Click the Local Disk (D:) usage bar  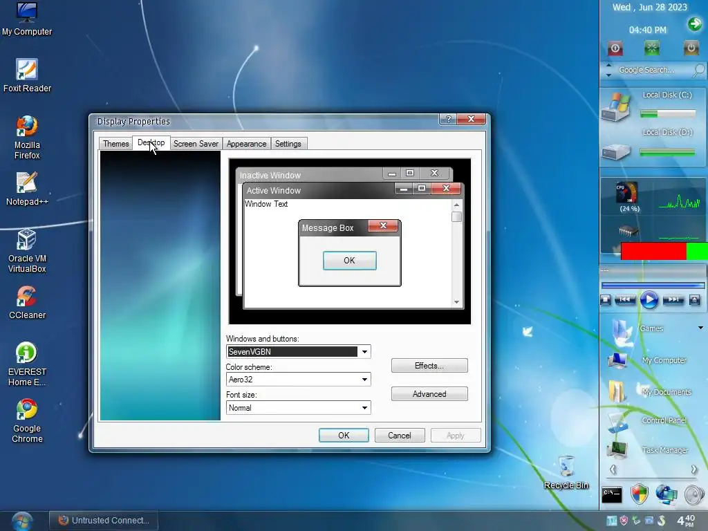pyautogui.click(x=667, y=153)
